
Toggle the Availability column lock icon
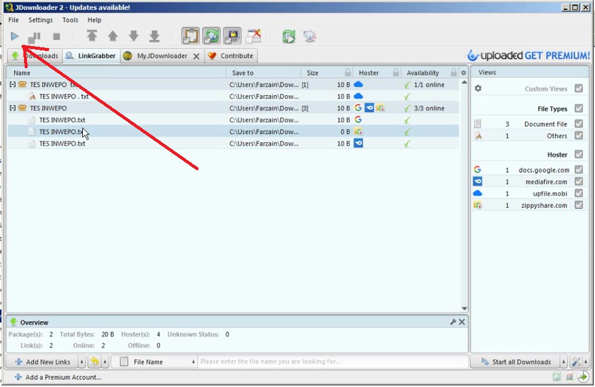click(454, 72)
